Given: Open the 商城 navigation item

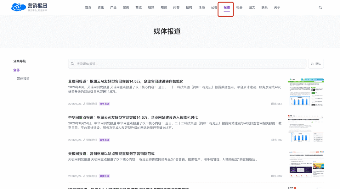Looking at the screenshot, I should click(x=138, y=7).
